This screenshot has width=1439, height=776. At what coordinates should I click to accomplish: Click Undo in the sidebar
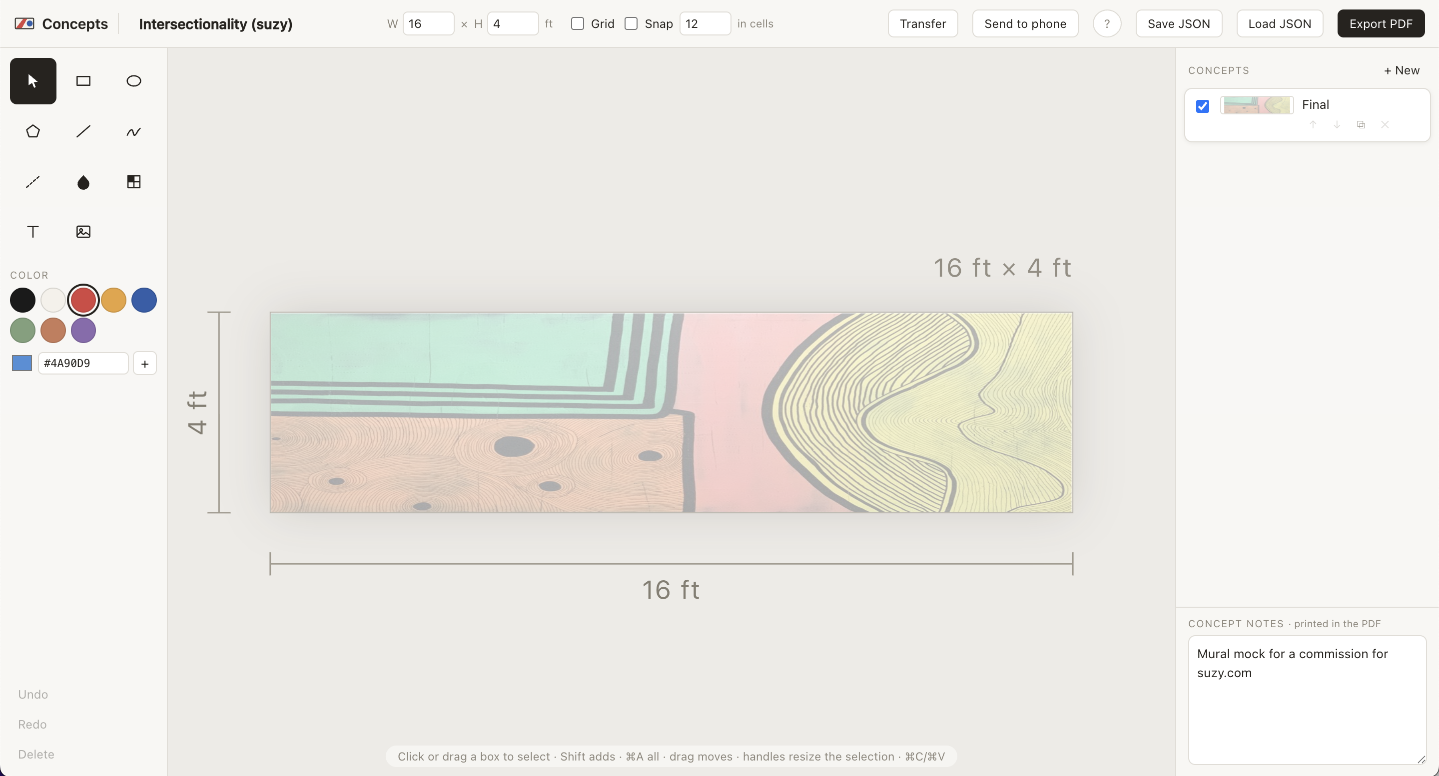point(33,695)
